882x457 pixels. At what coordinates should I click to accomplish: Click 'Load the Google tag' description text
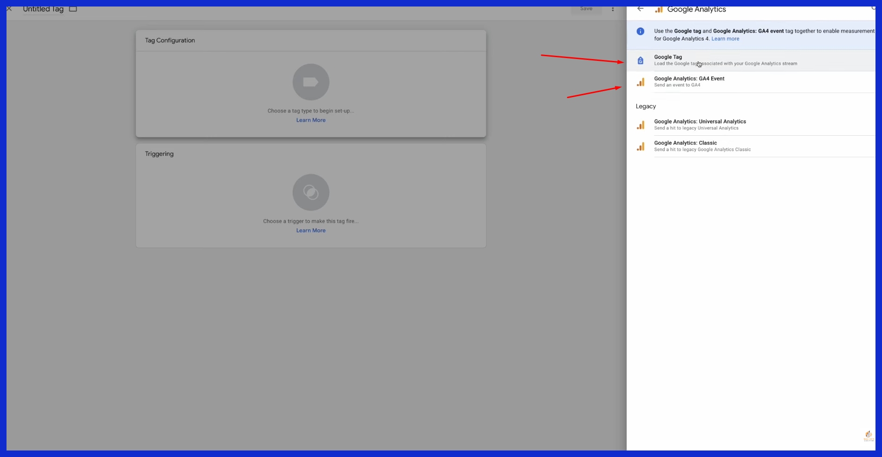[x=726, y=64]
